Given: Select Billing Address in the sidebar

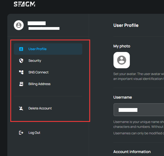Looking at the screenshot, I should (x=39, y=84).
